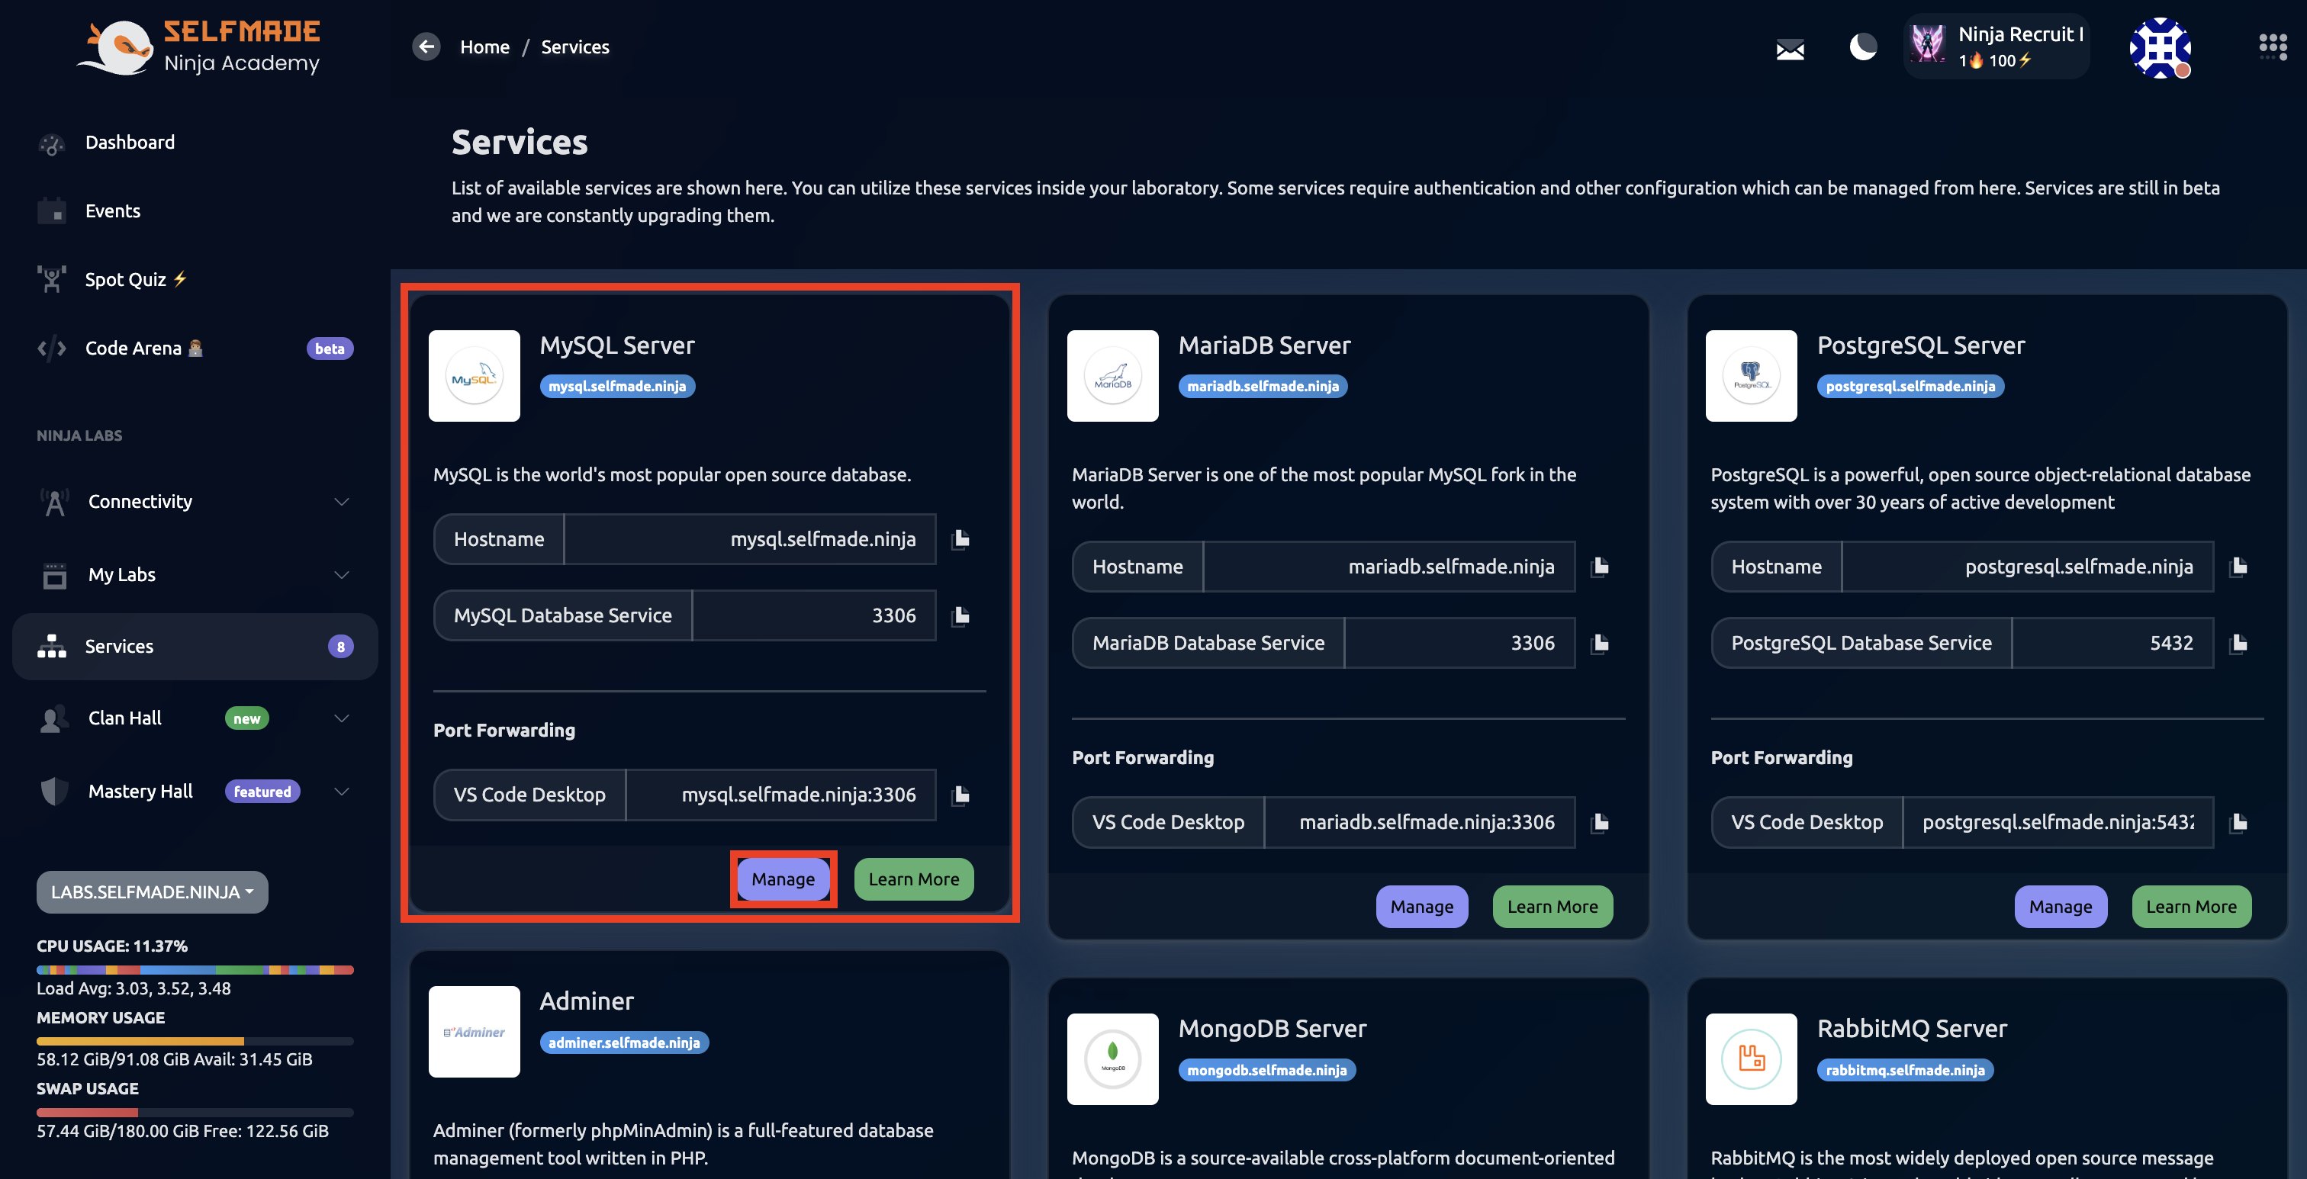Click Manage on PostgreSQL Server card
This screenshot has width=2307, height=1179.
pos(2060,907)
